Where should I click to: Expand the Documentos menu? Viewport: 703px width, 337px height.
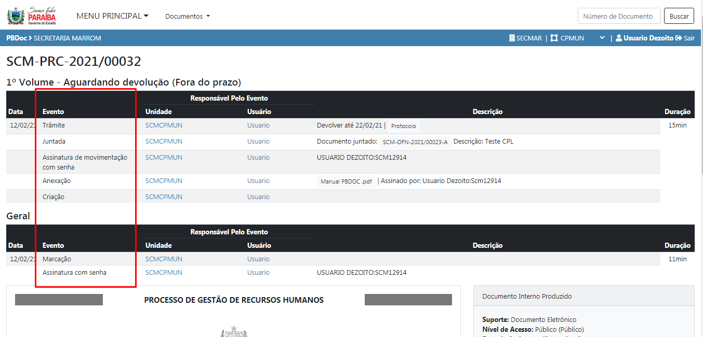pos(188,17)
